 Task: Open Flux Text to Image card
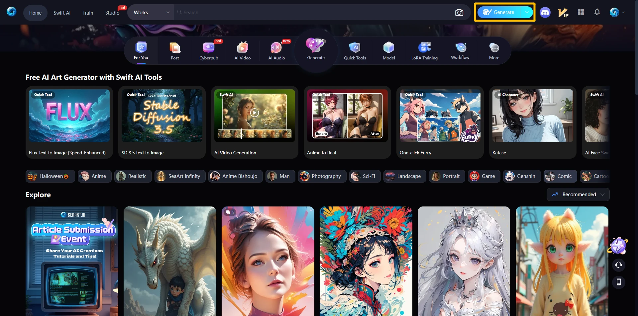(x=69, y=122)
